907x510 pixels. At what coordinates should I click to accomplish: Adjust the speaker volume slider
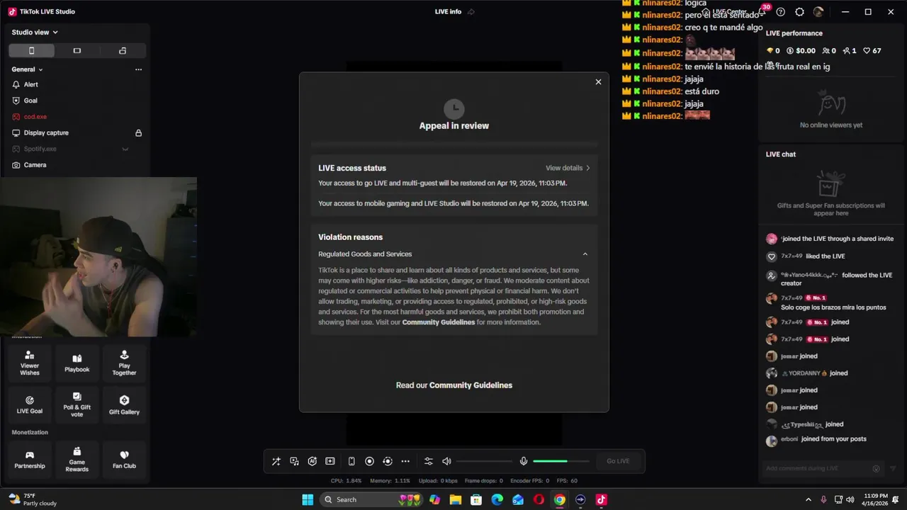pyautogui.click(x=484, y=461)
